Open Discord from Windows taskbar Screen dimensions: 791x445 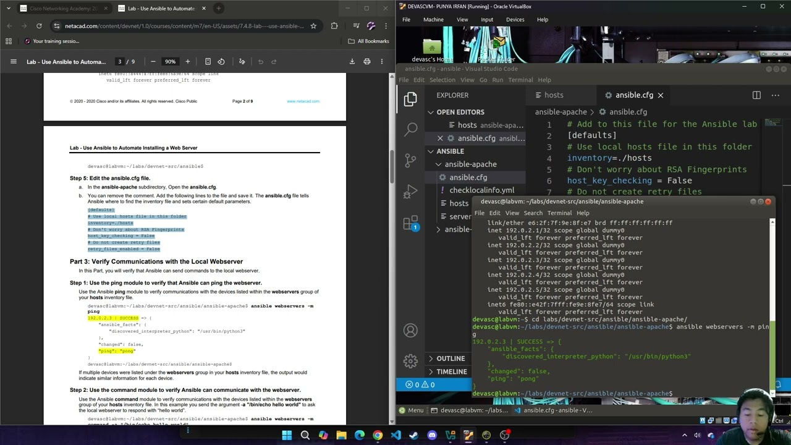(x=432, y=435)
